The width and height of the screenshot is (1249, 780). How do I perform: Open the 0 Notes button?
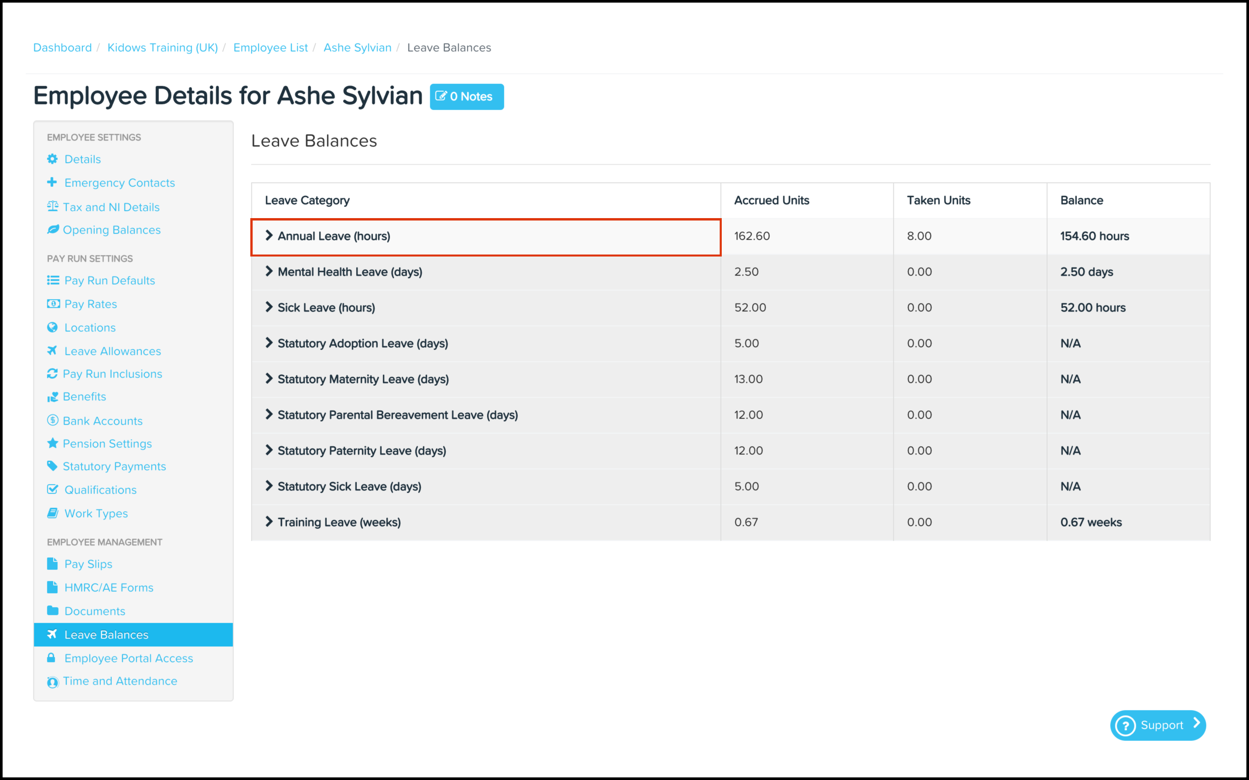click(x=467, y=96)
